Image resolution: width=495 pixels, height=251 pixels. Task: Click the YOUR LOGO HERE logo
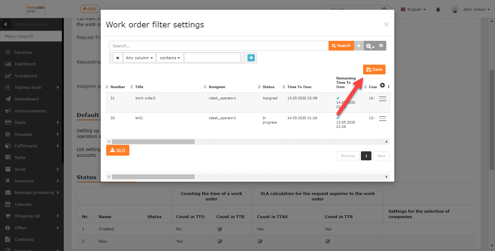[x=36, y=9]
